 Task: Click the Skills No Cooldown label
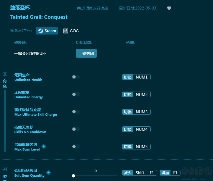coord(30,132)
